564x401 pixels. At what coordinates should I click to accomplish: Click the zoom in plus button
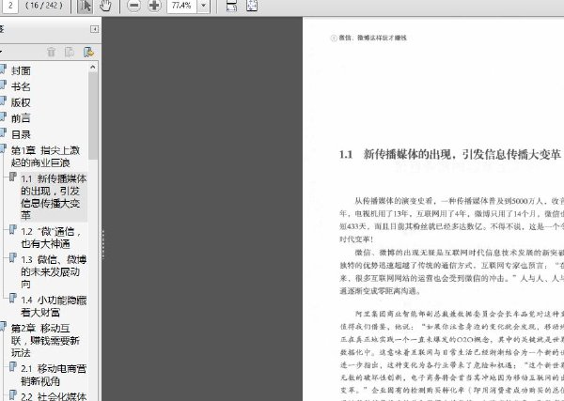pyautogui.click(x=154, y=6)
